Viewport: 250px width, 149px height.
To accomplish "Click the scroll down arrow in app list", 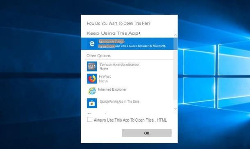I will pyautogui.click(x=175, y=109).
